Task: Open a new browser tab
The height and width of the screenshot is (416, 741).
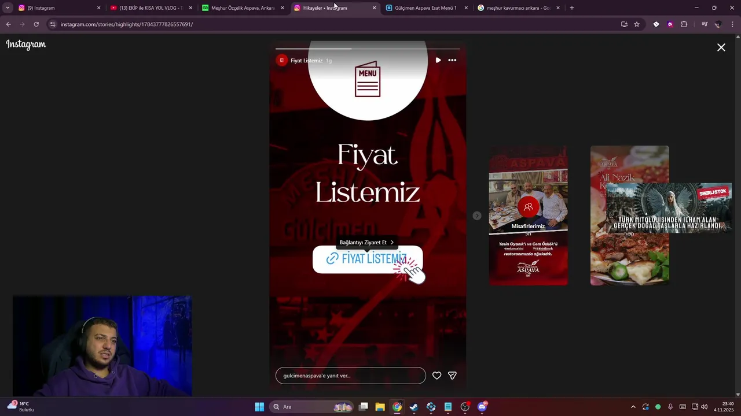Action: coord(572,8)
